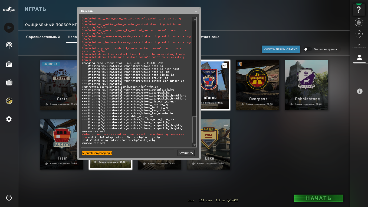The height and width of the screenshot is (207, 368).
Task: Click the console window maximize icon
Action: point(196,11)
